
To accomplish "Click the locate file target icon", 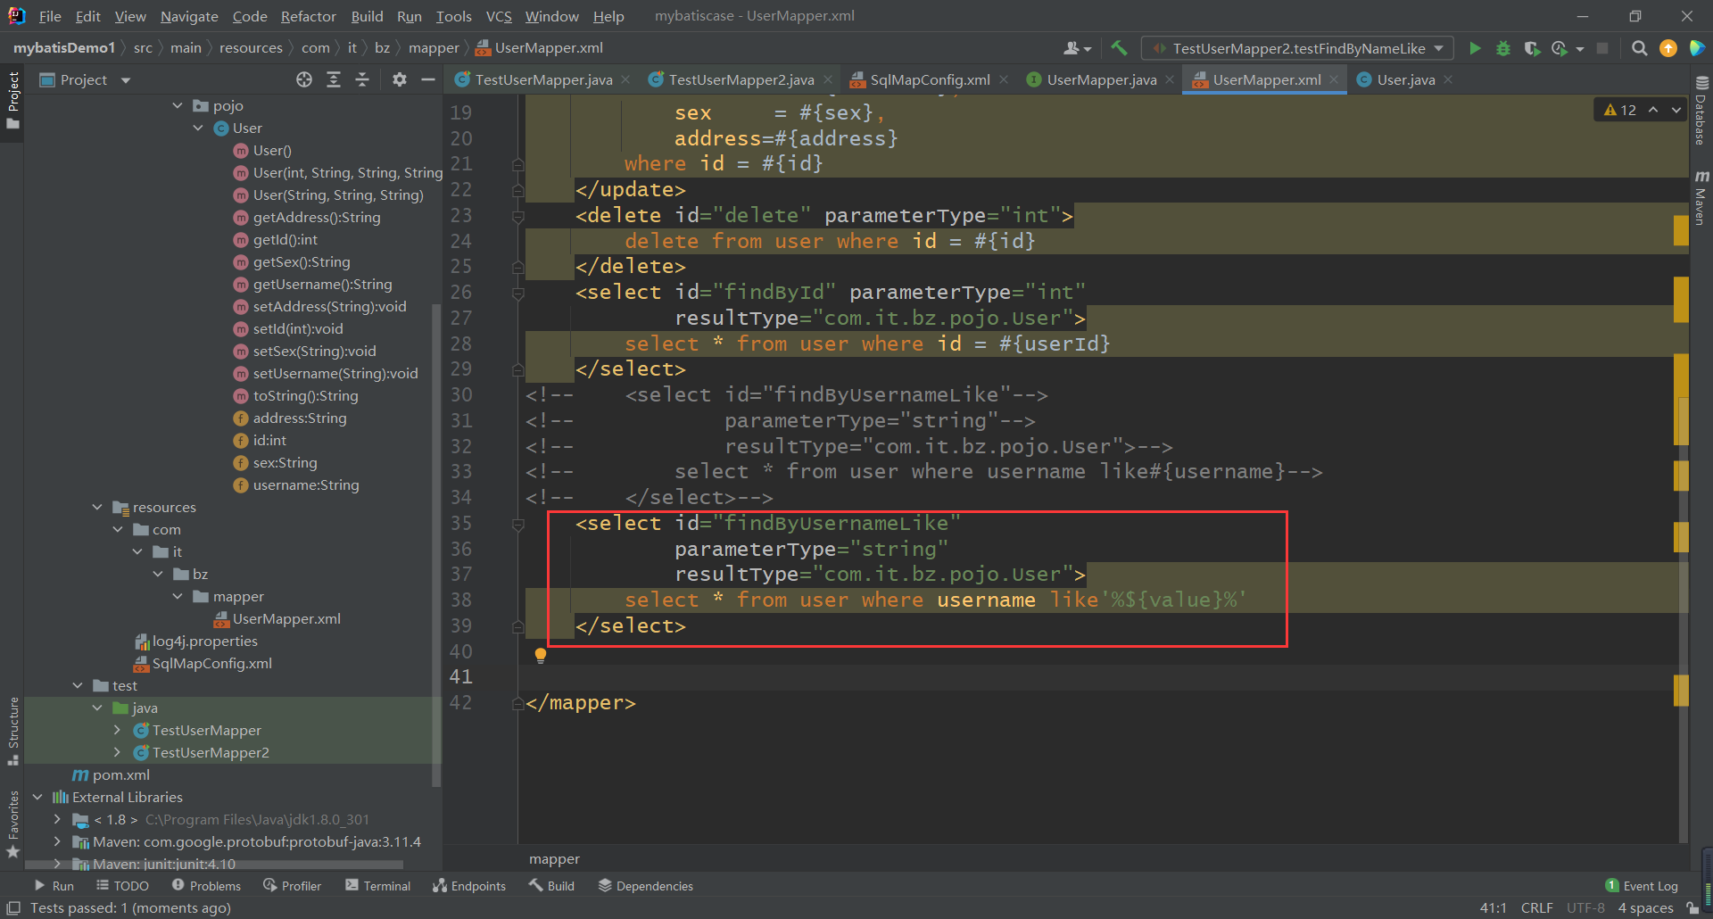I will click(x=304, y=79).
